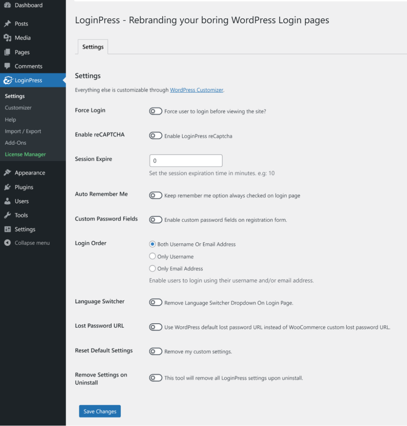407x426 pixels.
Task: Click the Dashboard gauge icon
Action: tap(7, 5)
